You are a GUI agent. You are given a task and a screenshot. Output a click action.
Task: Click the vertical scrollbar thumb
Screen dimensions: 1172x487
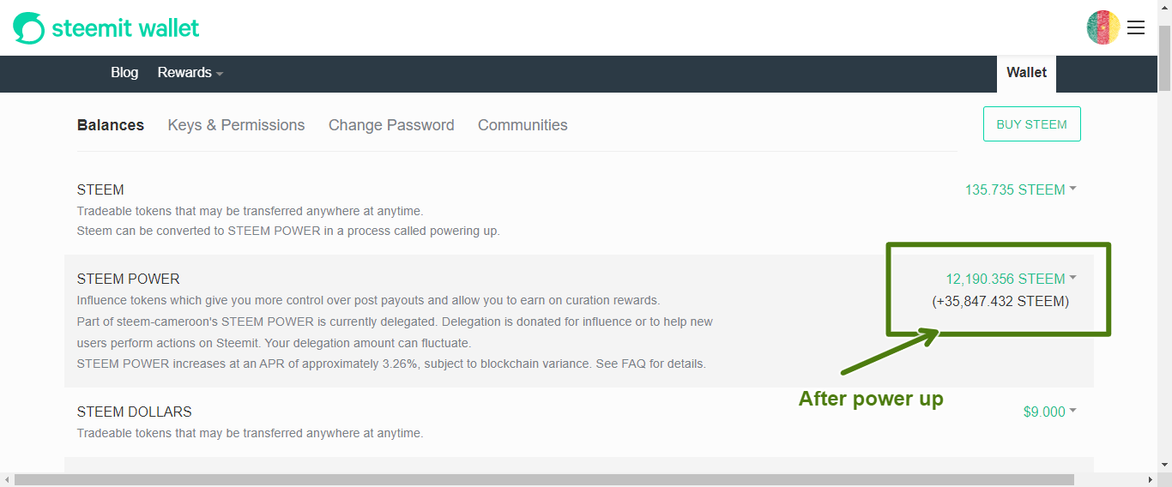pos(1164,57)
